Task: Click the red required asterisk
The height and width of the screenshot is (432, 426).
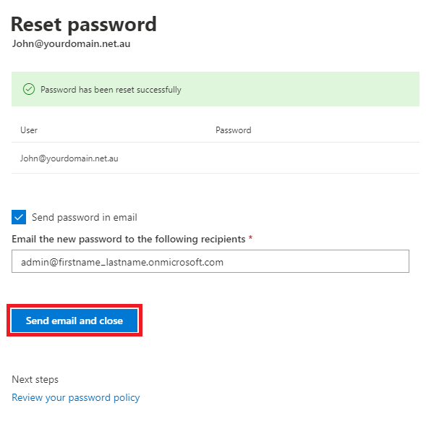Action: click(250, 237)
